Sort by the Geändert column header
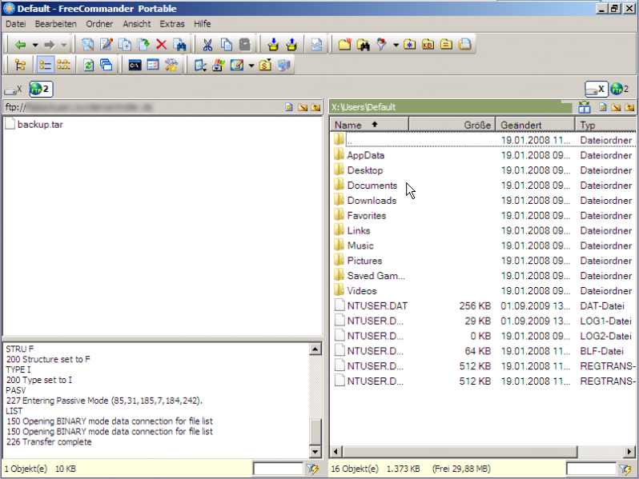This screenshot has height=479, width=639. pos(535,125)
